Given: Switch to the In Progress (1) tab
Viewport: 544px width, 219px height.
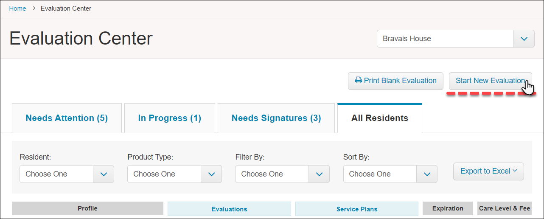Looking at the screenshot, I should 170,118.
